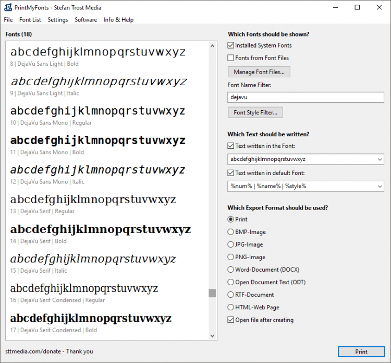
Task: Click the Font Name Filter input field
Action: click(x=306, y=97)
